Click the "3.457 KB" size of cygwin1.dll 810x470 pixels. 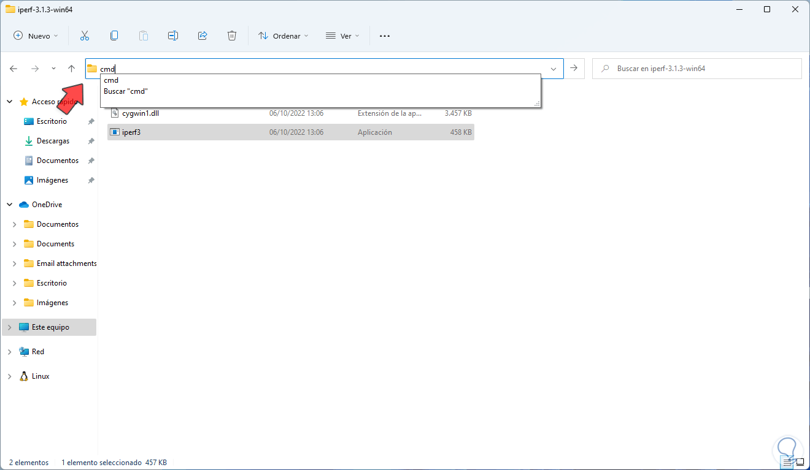tap(458, 113)
